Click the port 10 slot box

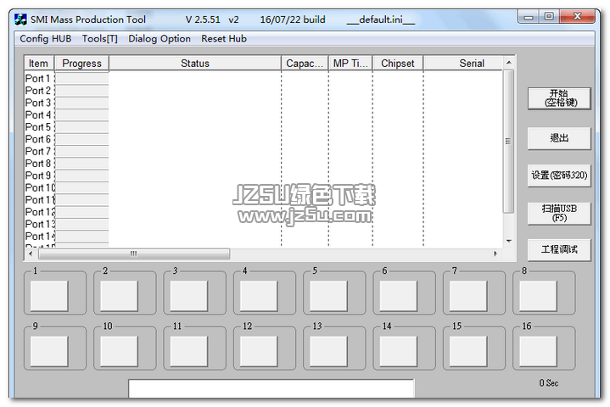click(119, 351)
